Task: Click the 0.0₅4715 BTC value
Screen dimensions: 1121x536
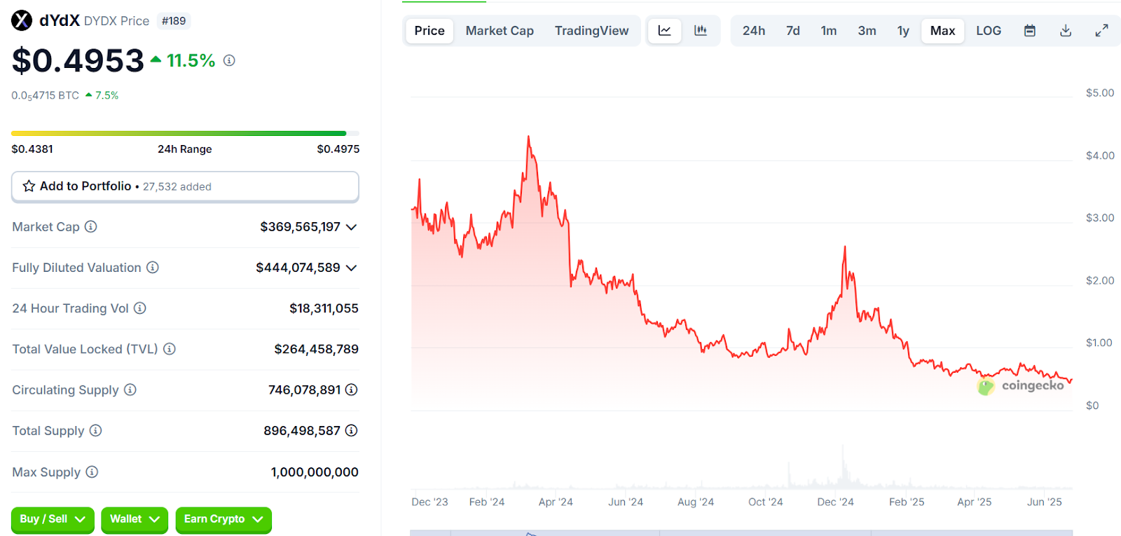Action: (46, 96)
